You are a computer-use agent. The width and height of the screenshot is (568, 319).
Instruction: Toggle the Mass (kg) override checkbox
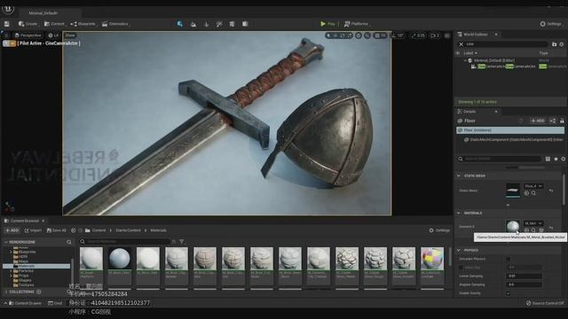(461, 268)
